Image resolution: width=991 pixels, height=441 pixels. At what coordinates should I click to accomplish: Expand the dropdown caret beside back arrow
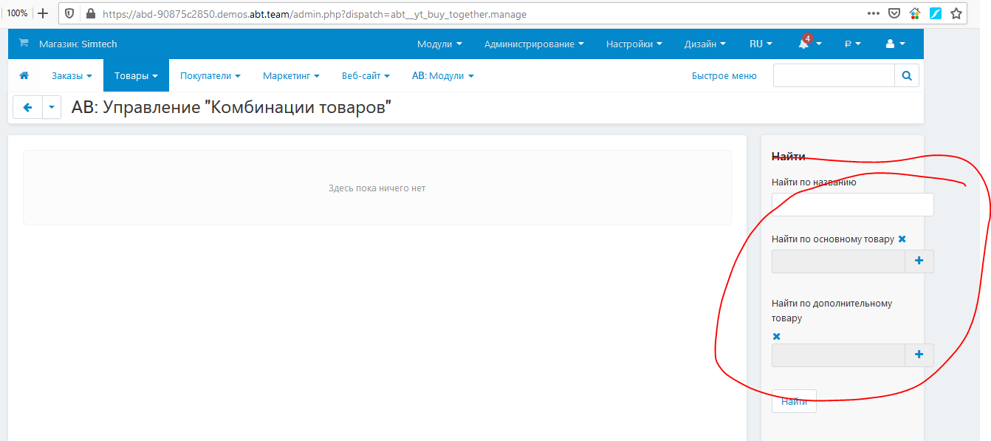tap(52, 107)
